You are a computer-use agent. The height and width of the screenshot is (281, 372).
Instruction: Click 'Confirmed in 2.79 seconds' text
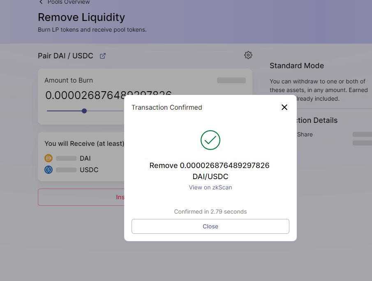click(x=210, y=212)
